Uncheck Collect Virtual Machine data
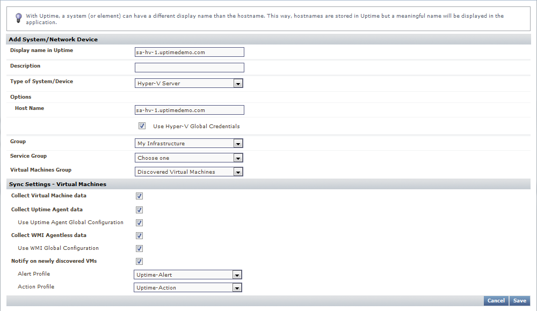The image size is (537, 311). (140, 196)
